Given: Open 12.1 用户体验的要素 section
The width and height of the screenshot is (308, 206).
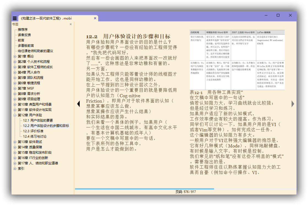Looking at the screenshot, I should click(x=38, y=120).
